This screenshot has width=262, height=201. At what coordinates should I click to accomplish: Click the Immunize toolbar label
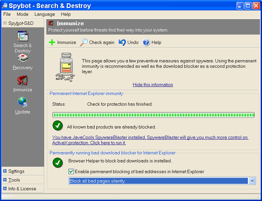[66, 42]
